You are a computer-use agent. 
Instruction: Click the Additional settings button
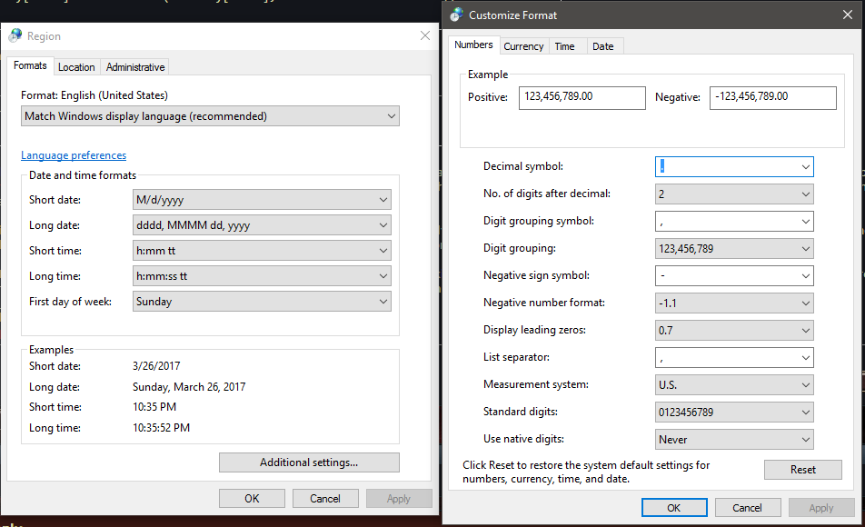pos(309,462)
